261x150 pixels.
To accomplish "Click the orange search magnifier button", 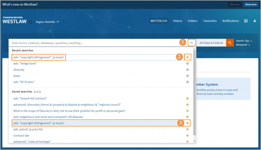I will point(230,43).
